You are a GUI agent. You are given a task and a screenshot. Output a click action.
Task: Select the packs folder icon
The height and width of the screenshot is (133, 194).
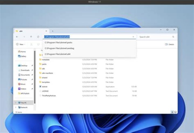[x=40, y=64]
